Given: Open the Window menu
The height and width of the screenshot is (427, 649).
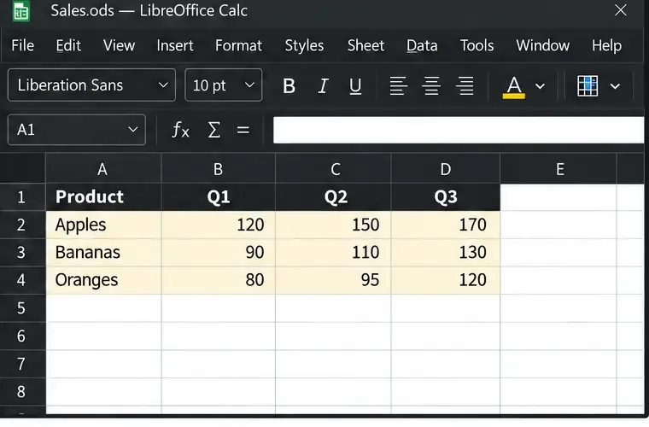Looking at the screenshot, I should pos(542,45).
